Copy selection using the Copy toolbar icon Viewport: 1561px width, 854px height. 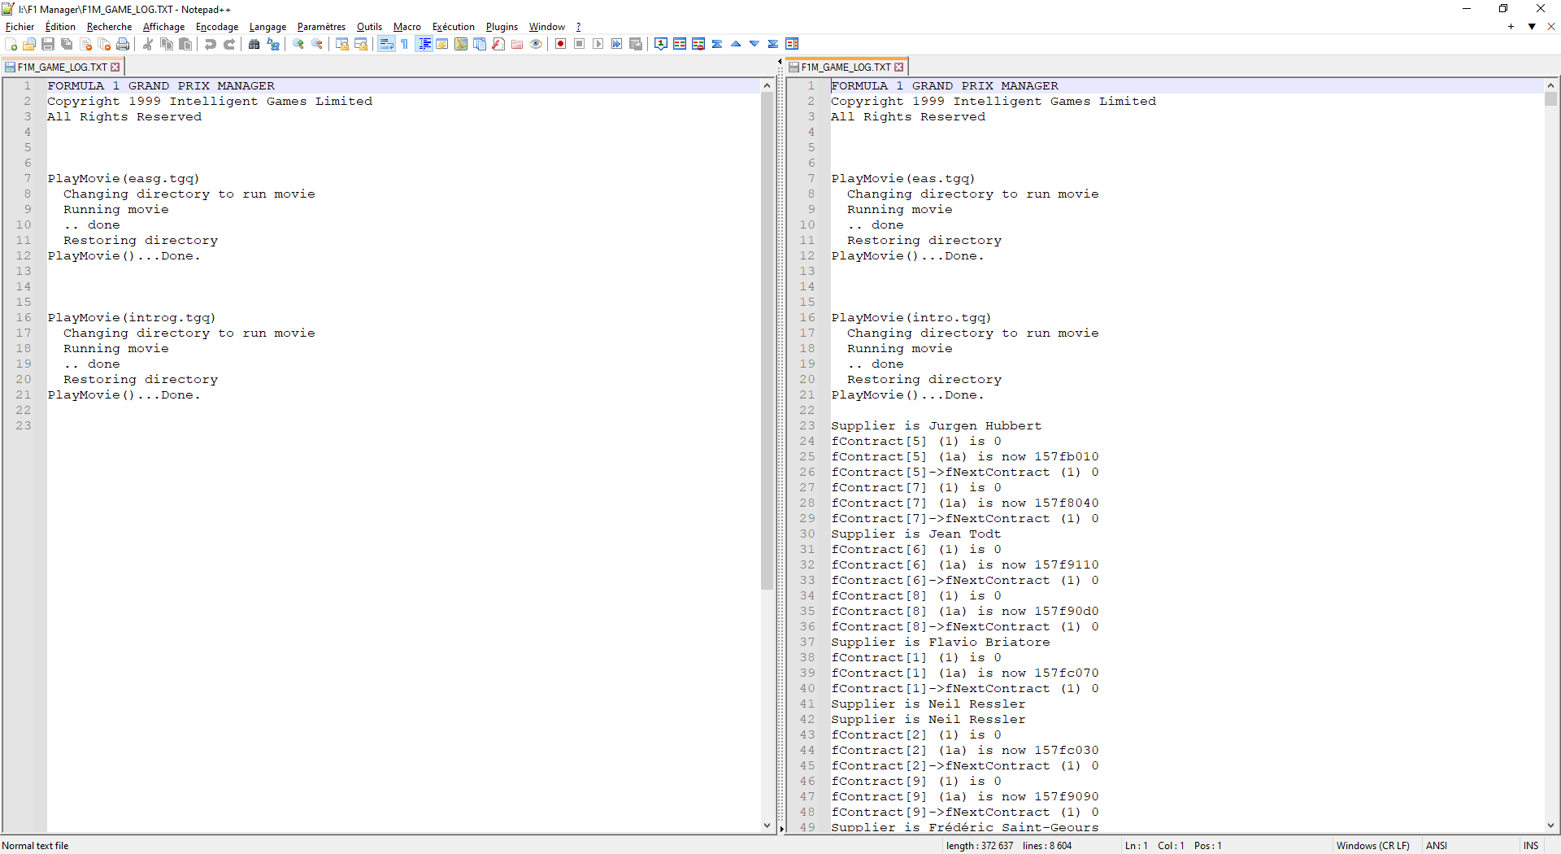click(167, 44)
